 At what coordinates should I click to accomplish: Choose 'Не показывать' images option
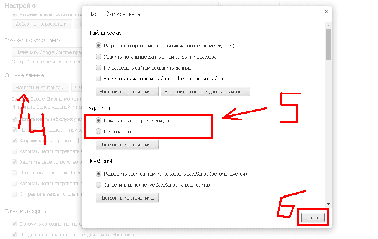click(98, 132)
